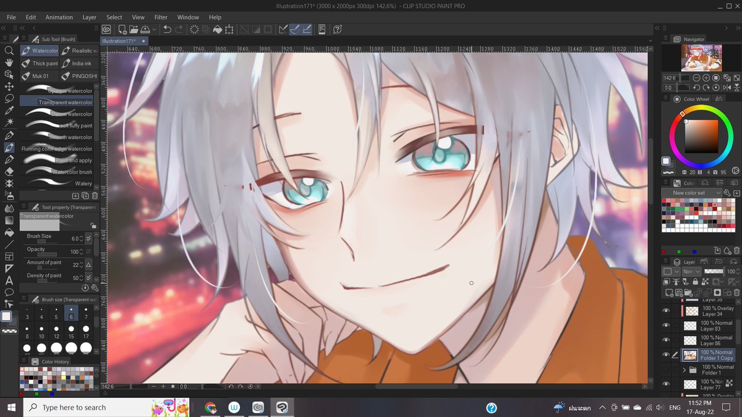Click the Fill bucket toolbar icon
This screenshot has width=742, height=417.
click(218, 29)
